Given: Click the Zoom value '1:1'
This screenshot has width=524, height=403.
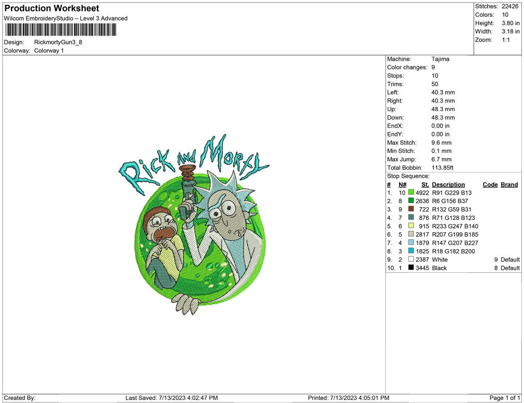Looking at the screenshot, I should (x=505, y=40).
